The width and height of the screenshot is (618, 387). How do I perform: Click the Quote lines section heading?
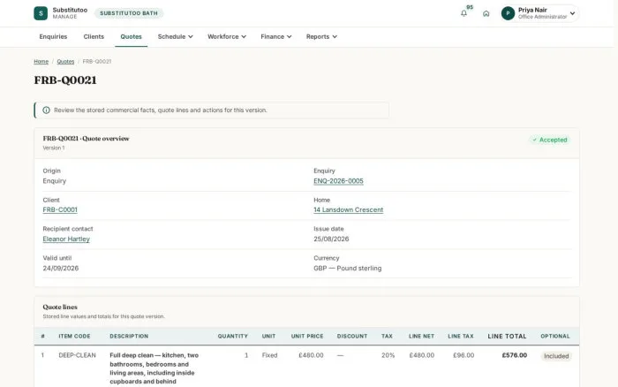click(x=60, y=307)
